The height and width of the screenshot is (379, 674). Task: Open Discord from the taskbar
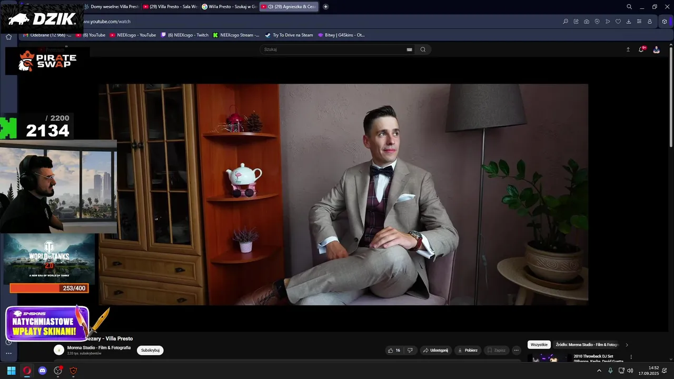43,371
